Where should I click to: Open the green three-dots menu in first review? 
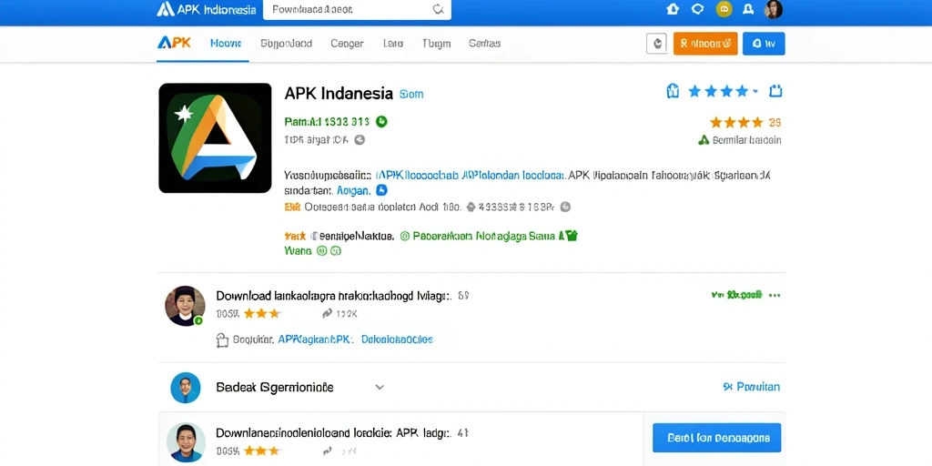point(775,295)
